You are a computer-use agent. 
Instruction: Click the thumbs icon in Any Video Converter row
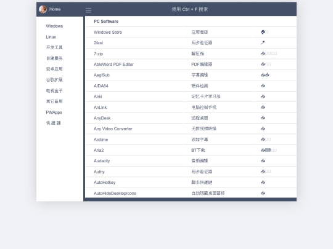tap(263, 128)
